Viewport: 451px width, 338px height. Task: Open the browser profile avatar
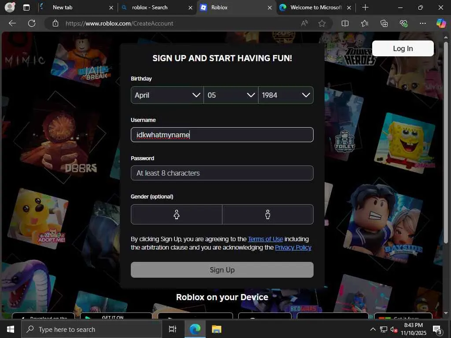point(10,7)
